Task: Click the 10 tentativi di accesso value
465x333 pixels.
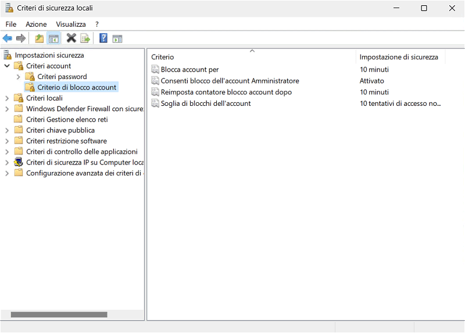Action: (x=400, y=103)
